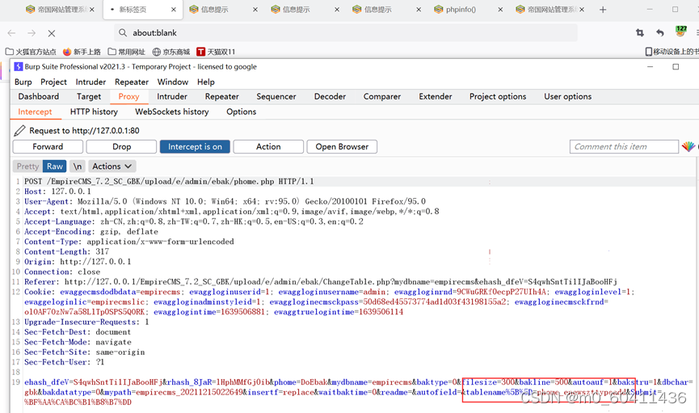Open the Repeater menu in the menu bar
This screenshot has width=699, height=413.
point(132,82)
